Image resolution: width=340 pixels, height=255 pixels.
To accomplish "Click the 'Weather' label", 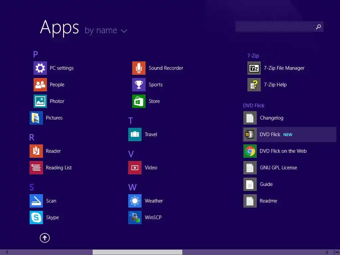I will tap(154, 201).
